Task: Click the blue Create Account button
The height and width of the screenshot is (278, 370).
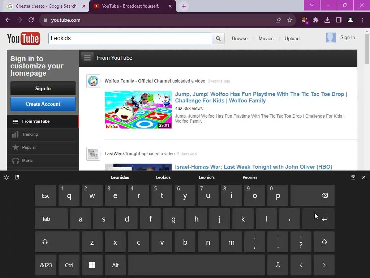Action: pos(43,104)
